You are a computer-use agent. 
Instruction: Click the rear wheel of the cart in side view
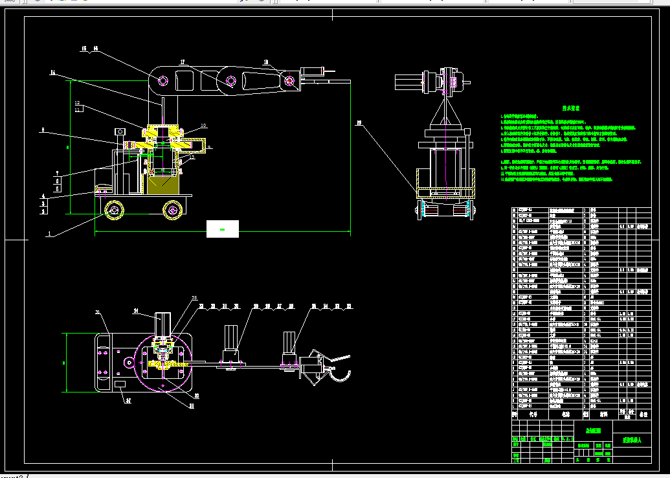173,210
